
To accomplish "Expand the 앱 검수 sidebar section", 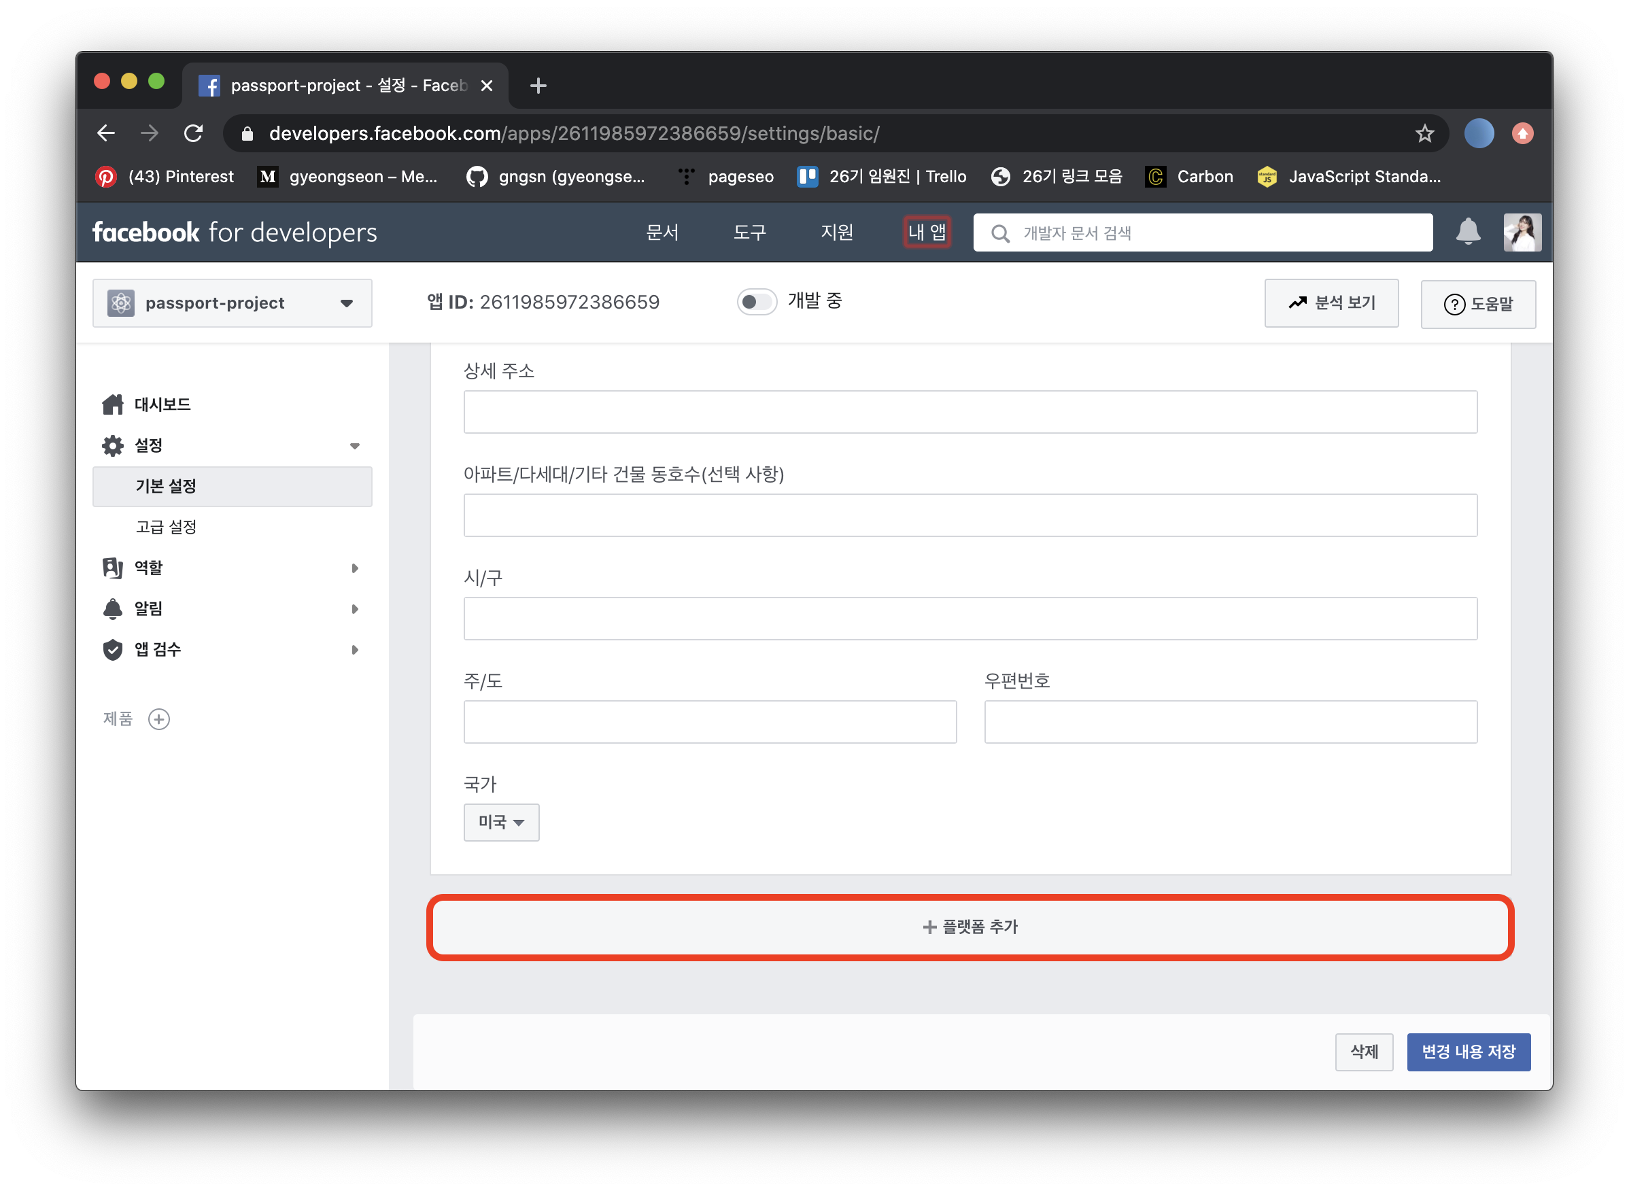I will 354,650.
